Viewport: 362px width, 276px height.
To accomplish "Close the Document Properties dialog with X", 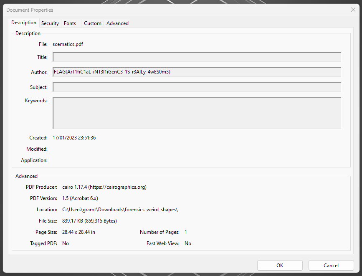I will click(353, 10).
